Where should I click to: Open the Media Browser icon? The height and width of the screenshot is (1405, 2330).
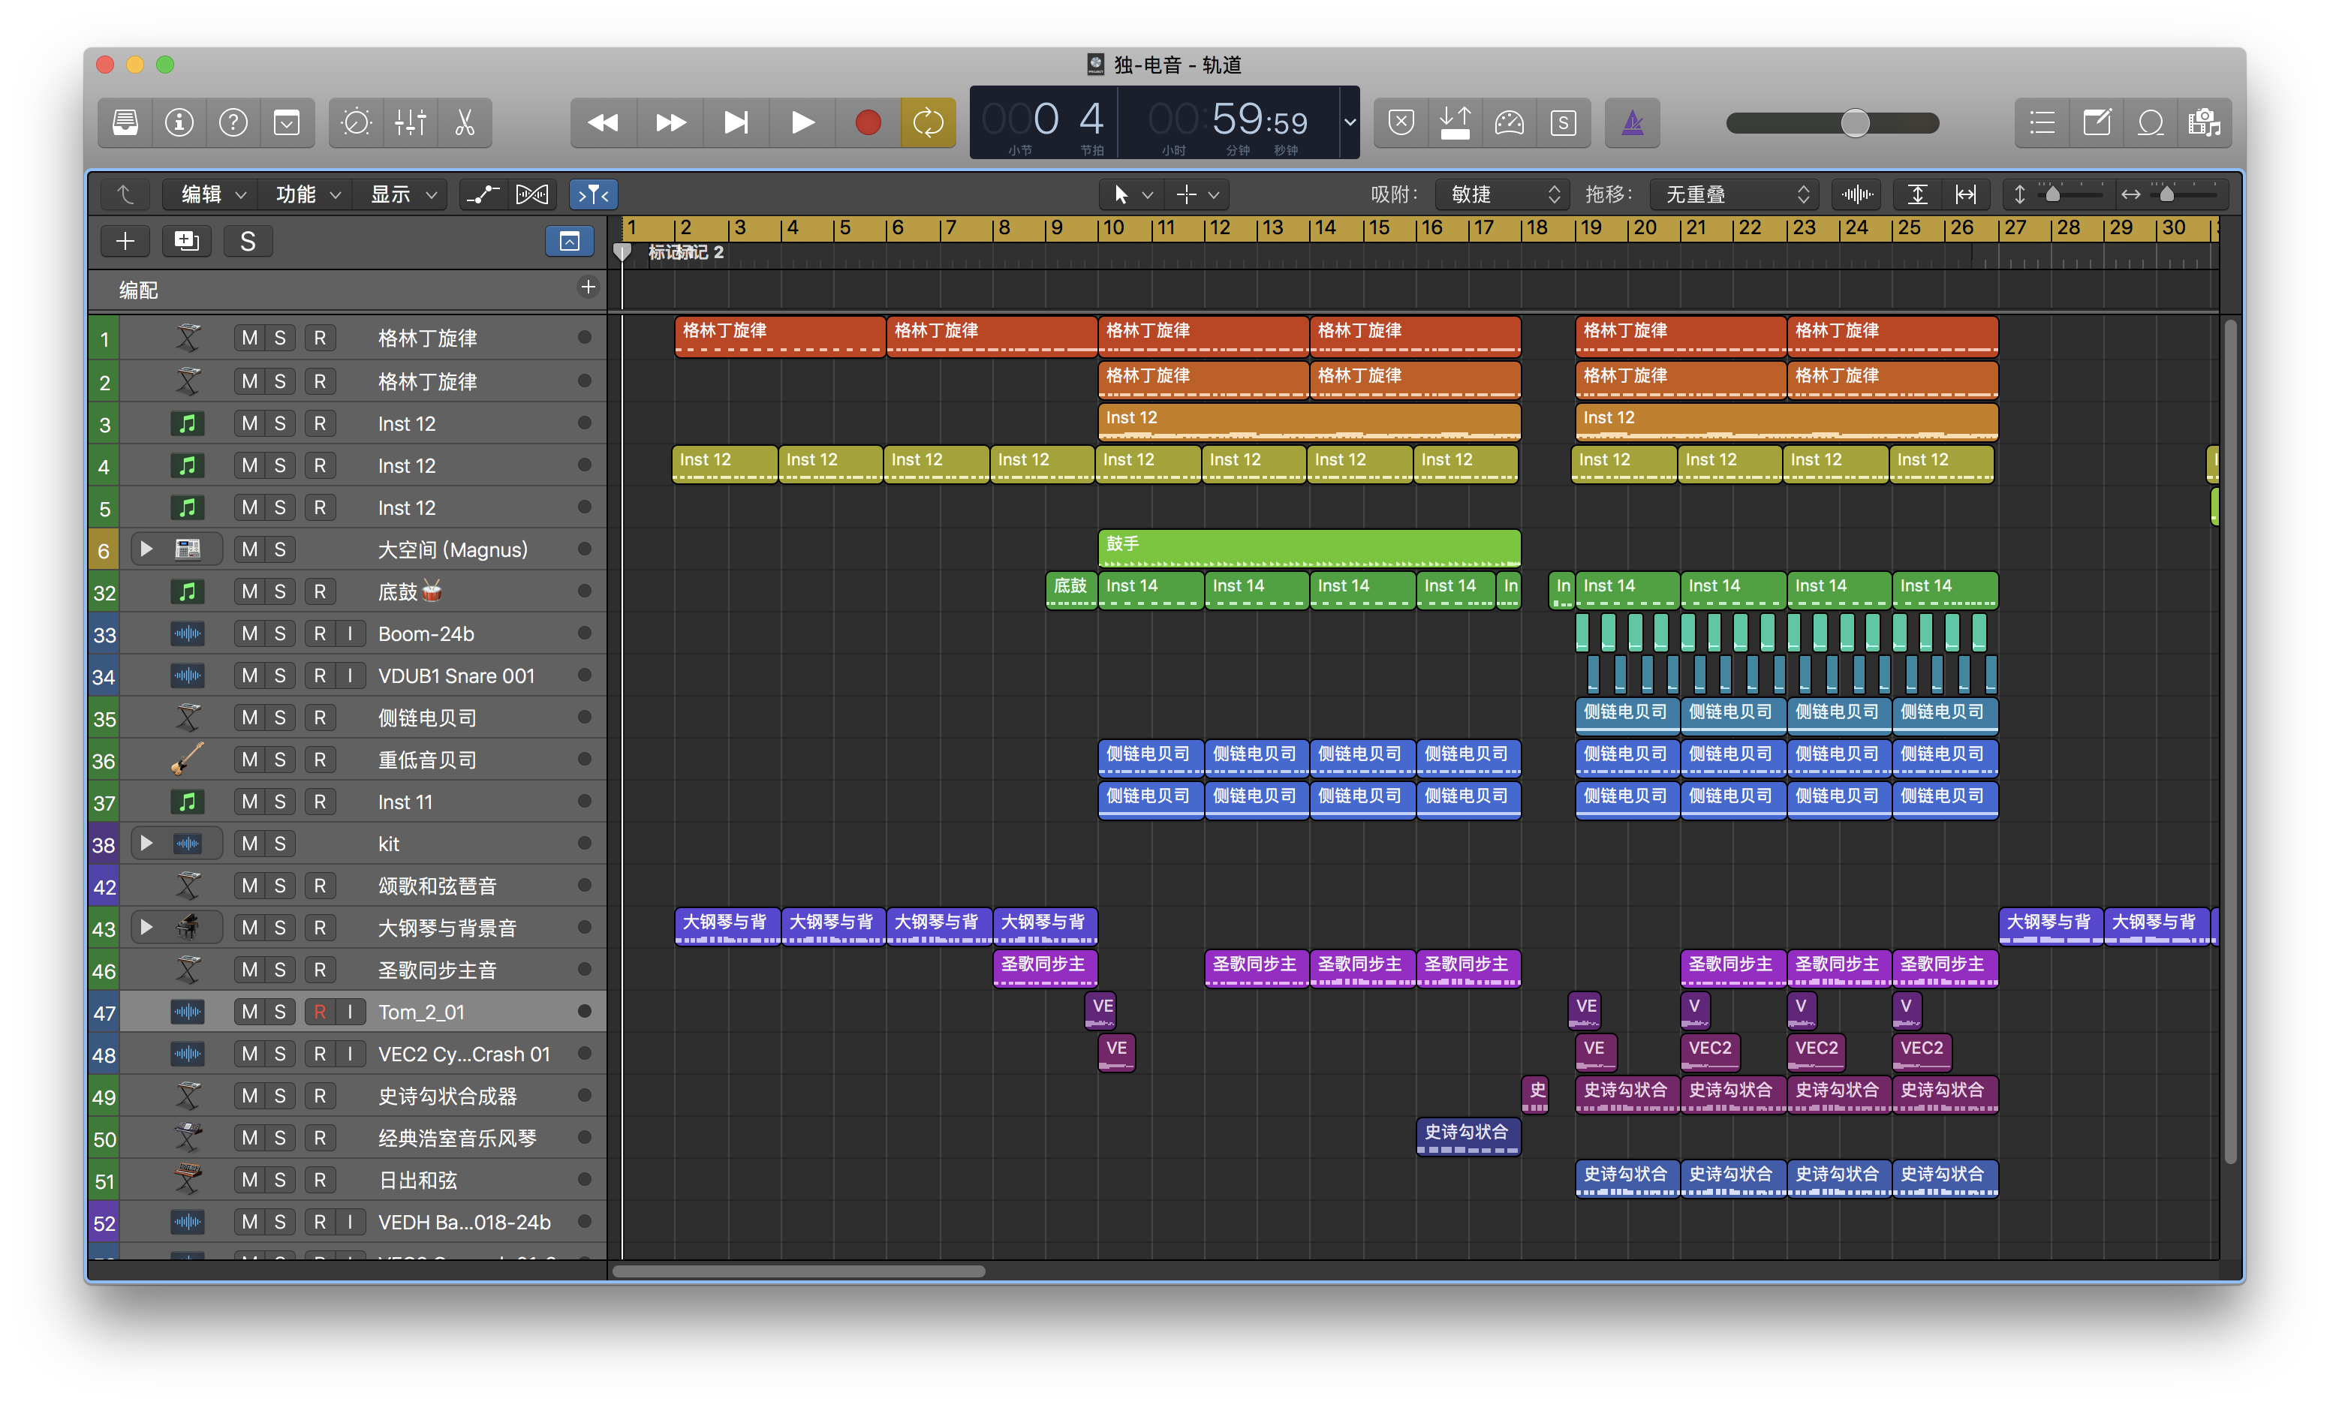click(x=2205, y=123)
